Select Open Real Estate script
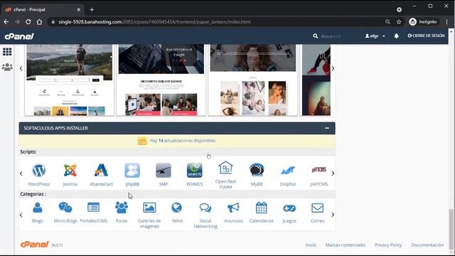455x256 pixels. pyautogui.click(x=225, y=175)
